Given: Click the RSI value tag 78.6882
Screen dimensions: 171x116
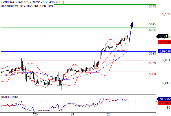Looking at the screenshot, I should 164,99.
